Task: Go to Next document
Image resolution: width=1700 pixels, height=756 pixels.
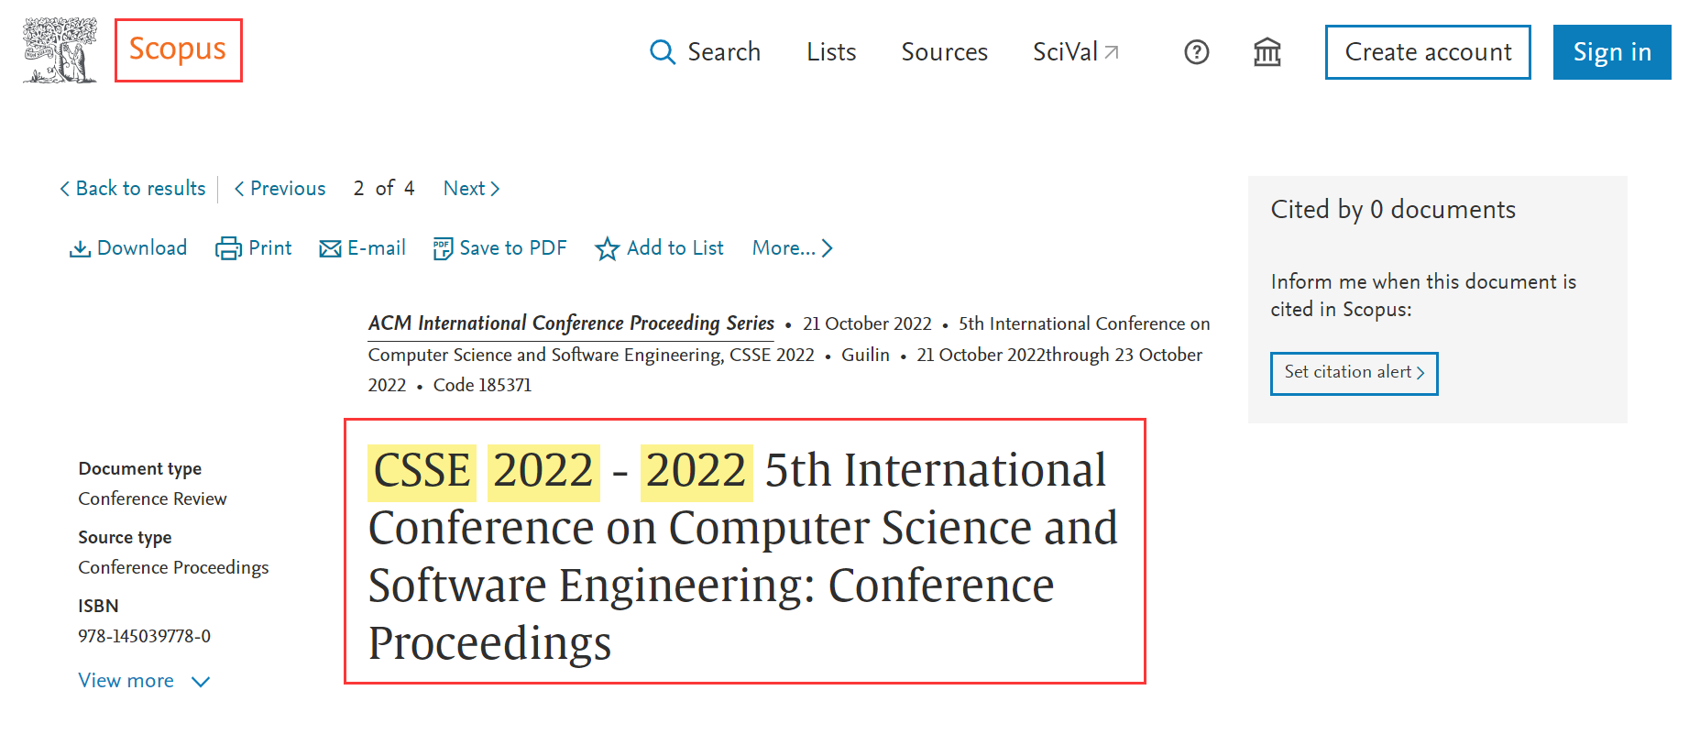Action: coord(471,188)
